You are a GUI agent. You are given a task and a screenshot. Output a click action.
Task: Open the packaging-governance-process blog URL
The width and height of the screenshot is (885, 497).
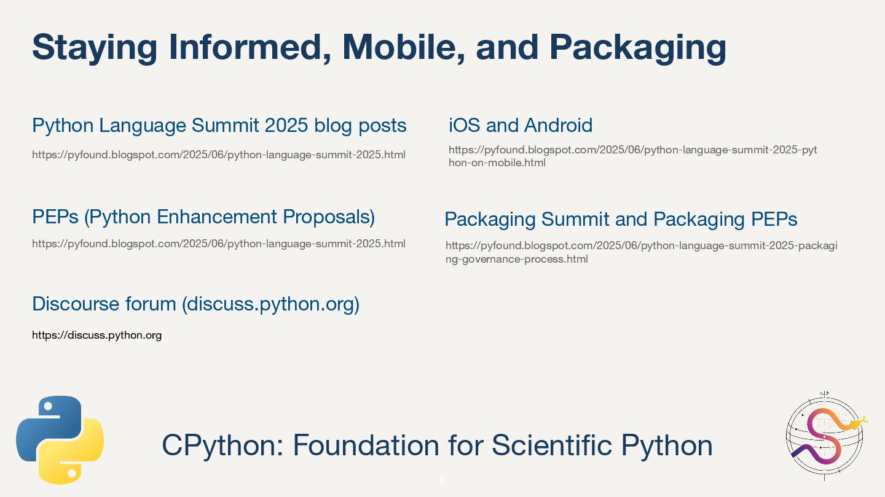pyautogui.click(x=642, y=252)
